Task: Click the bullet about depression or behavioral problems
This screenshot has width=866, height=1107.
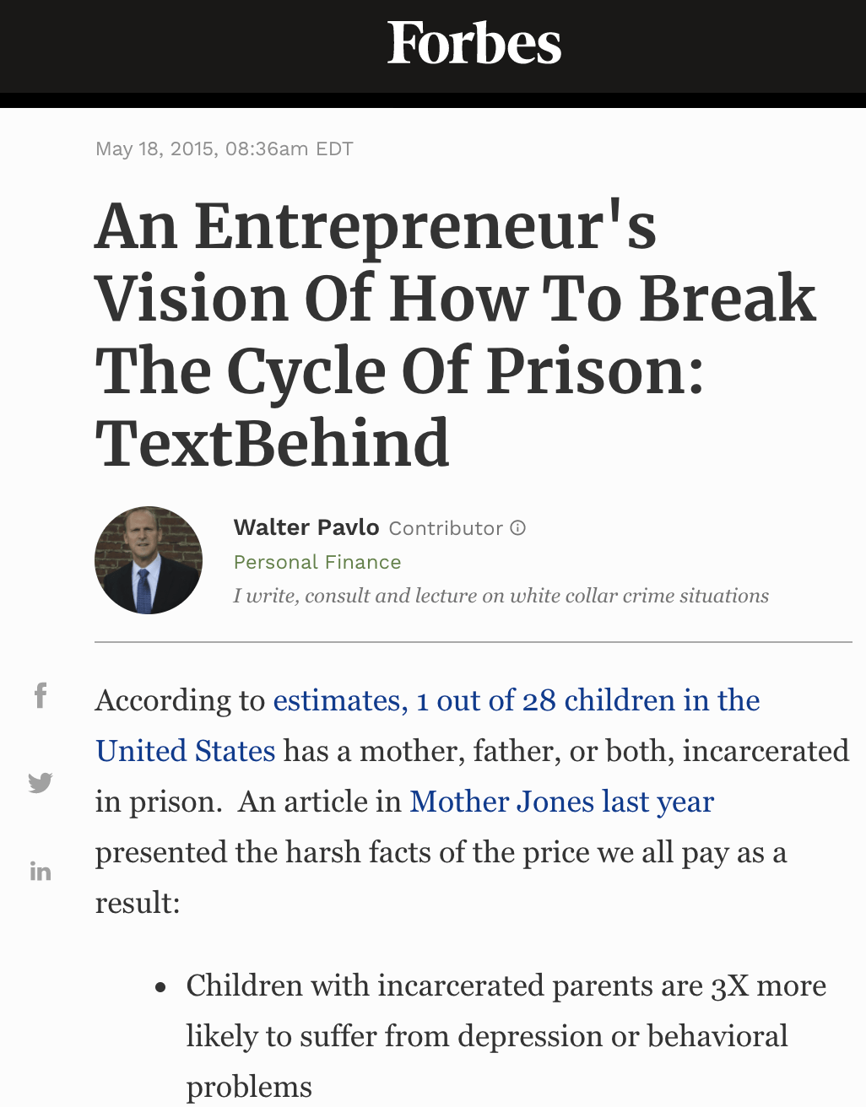Action: point(505,1035)
